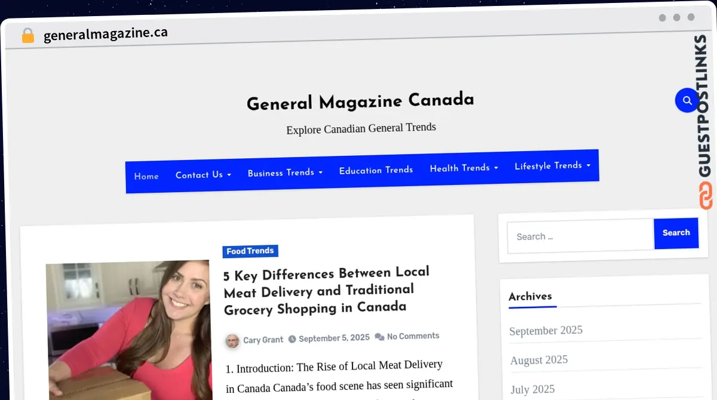Click the article thumbnail of woman with box
Image resolution: width=717 pixels, height=400 pixels.
tap(128, 330)
